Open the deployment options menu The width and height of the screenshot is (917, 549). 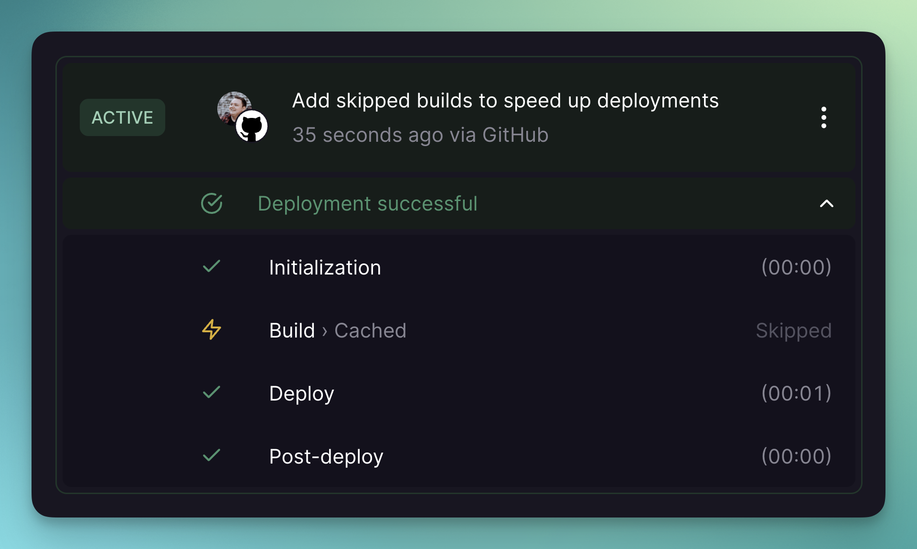pyautogui.click(x=823, y=117)
